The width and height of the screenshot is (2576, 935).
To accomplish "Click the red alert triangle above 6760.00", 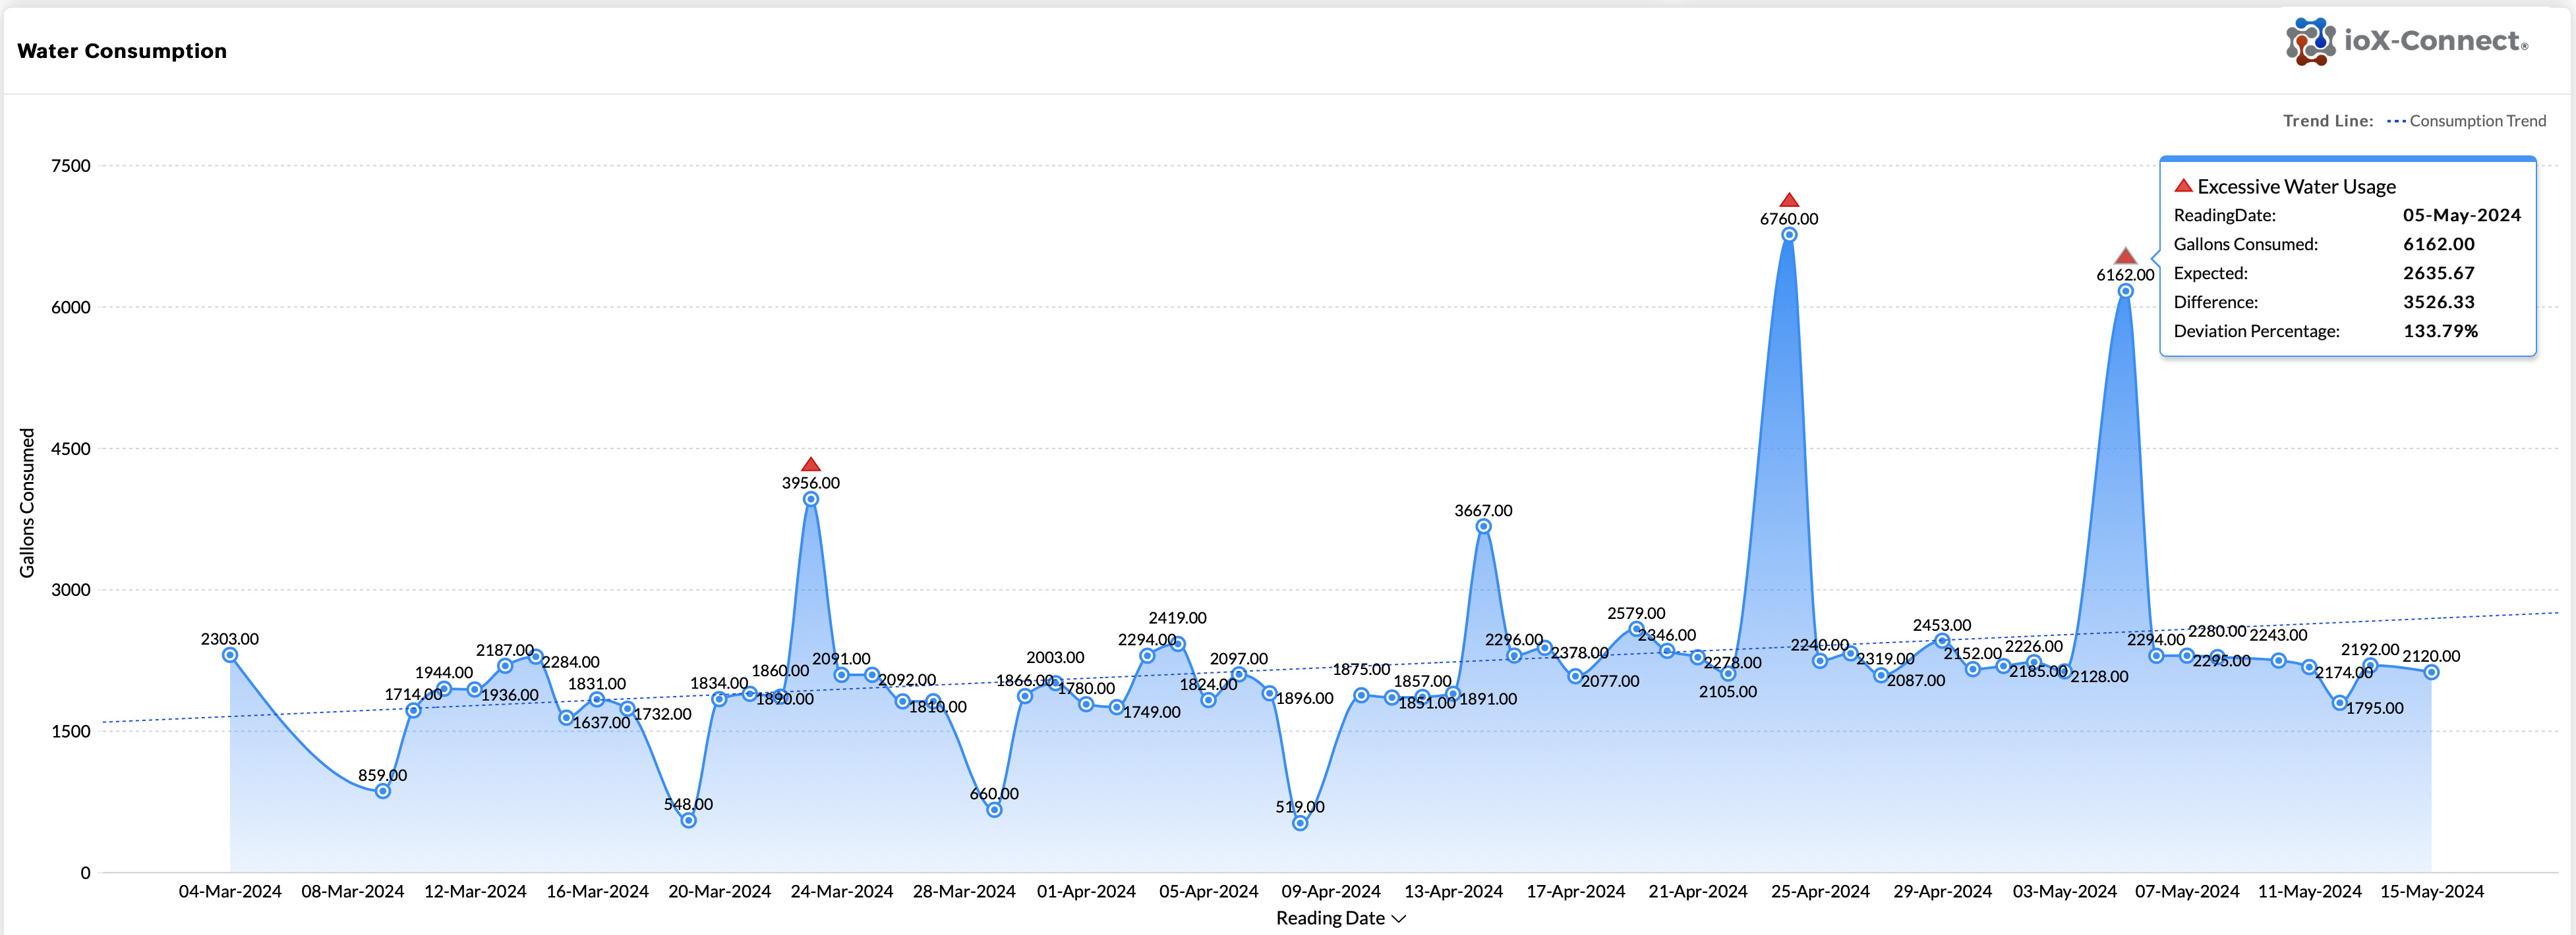I will click(x=1789, y=200).
